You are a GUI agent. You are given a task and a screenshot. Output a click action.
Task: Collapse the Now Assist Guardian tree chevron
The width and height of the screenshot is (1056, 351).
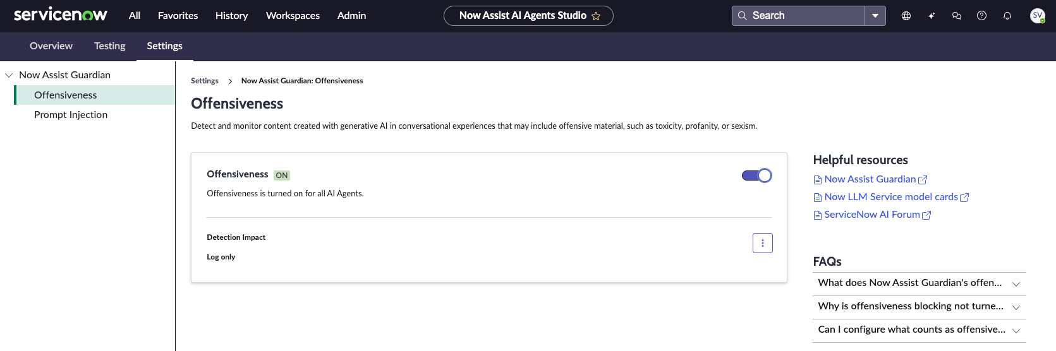click(9, 75)
